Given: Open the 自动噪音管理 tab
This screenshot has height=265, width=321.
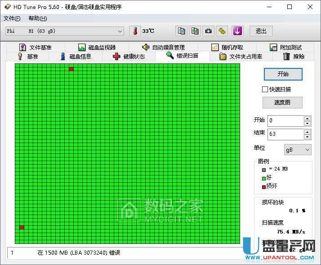Looking at the screenshot, I should (163, 47).
